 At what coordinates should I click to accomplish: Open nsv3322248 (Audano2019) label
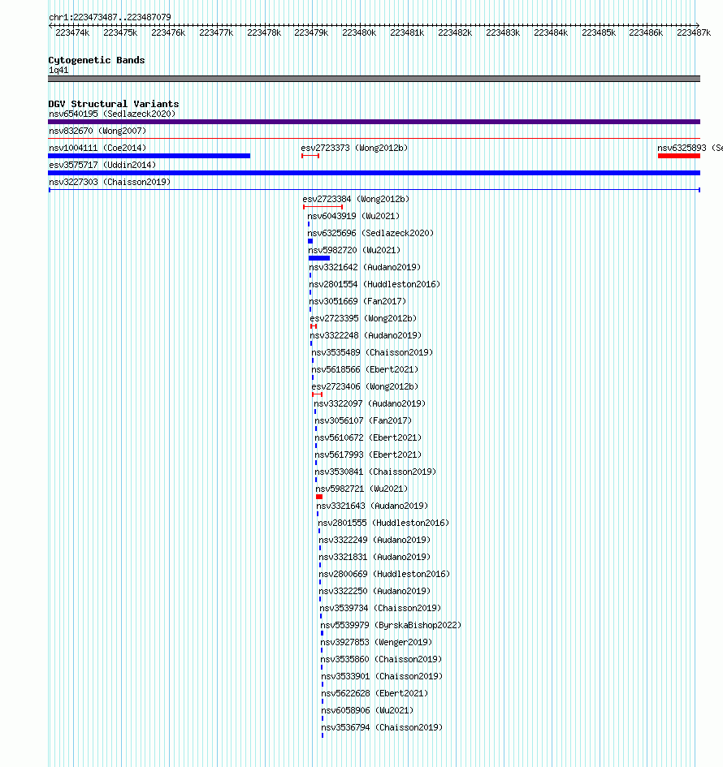click(366, 336)
